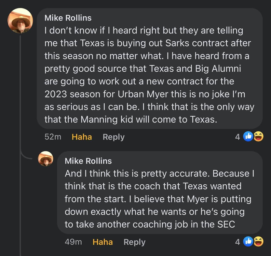Click the 52m timestamp on the top comment
The image size is (271, 256).
tap(53, 137)
